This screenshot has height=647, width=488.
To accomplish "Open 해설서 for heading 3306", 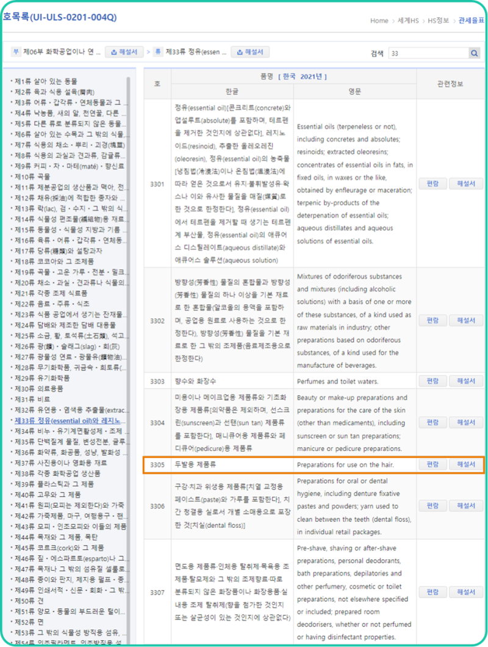I will pos(466,505).
